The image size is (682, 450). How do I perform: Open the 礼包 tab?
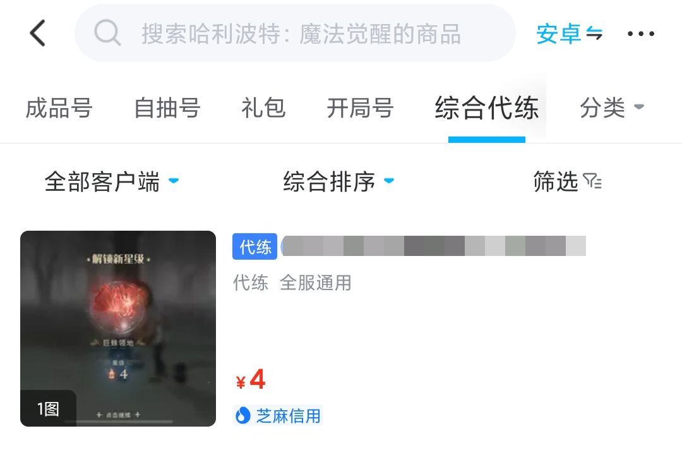coord(263,108)
